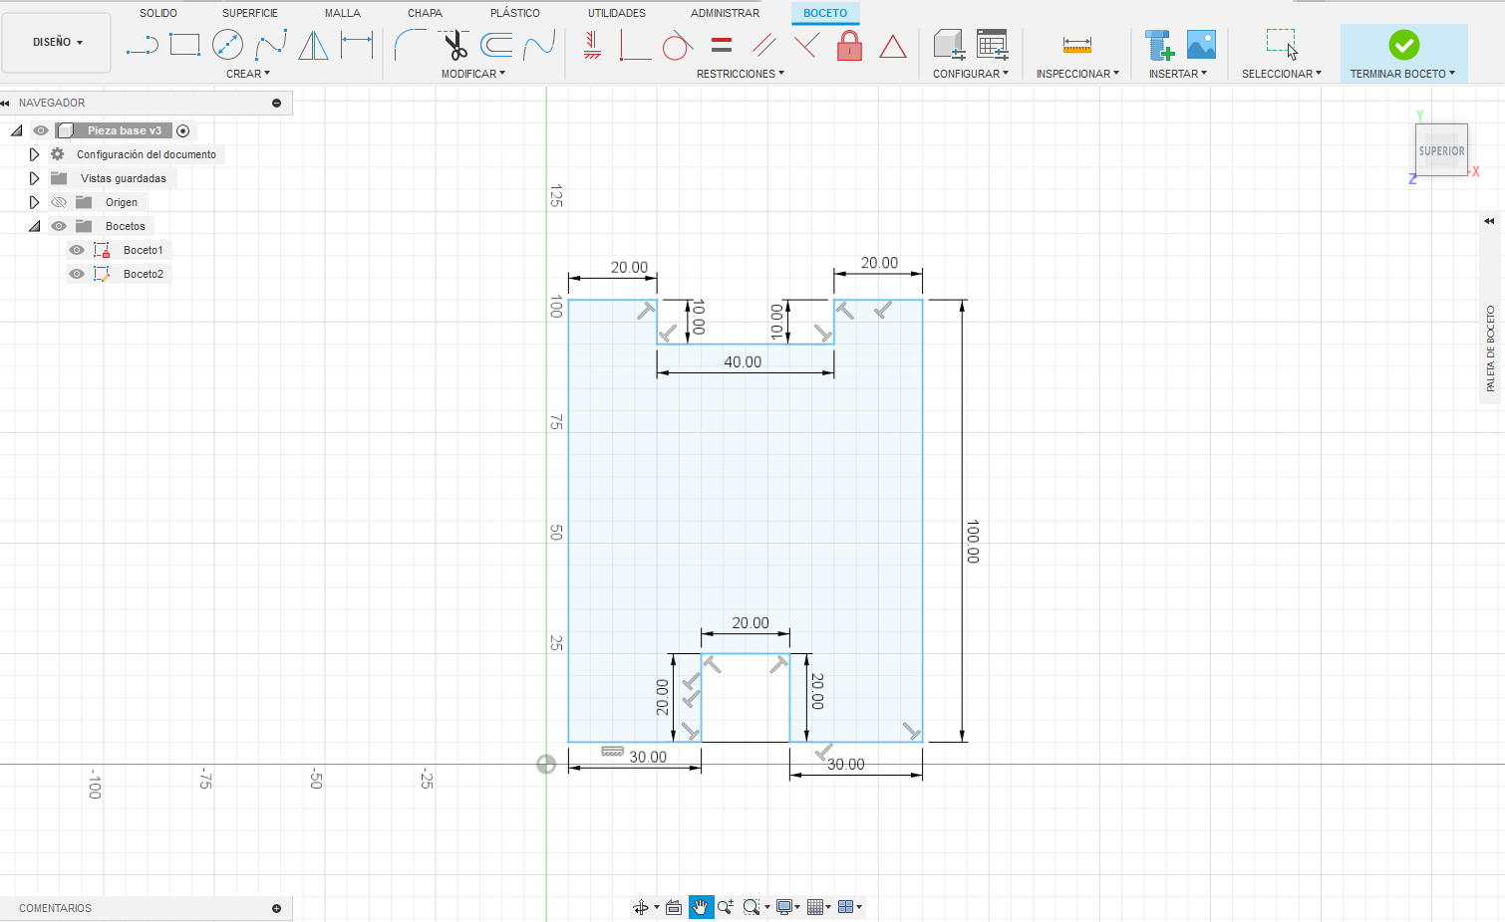The width and height of the screenshot is (1505, 922).
Task: Activate the Pan hand tool
Action: point(702,907)
